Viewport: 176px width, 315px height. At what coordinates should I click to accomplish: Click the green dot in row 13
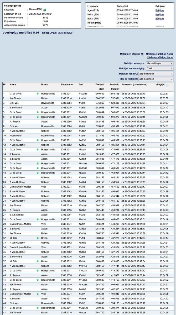point(38,149)
